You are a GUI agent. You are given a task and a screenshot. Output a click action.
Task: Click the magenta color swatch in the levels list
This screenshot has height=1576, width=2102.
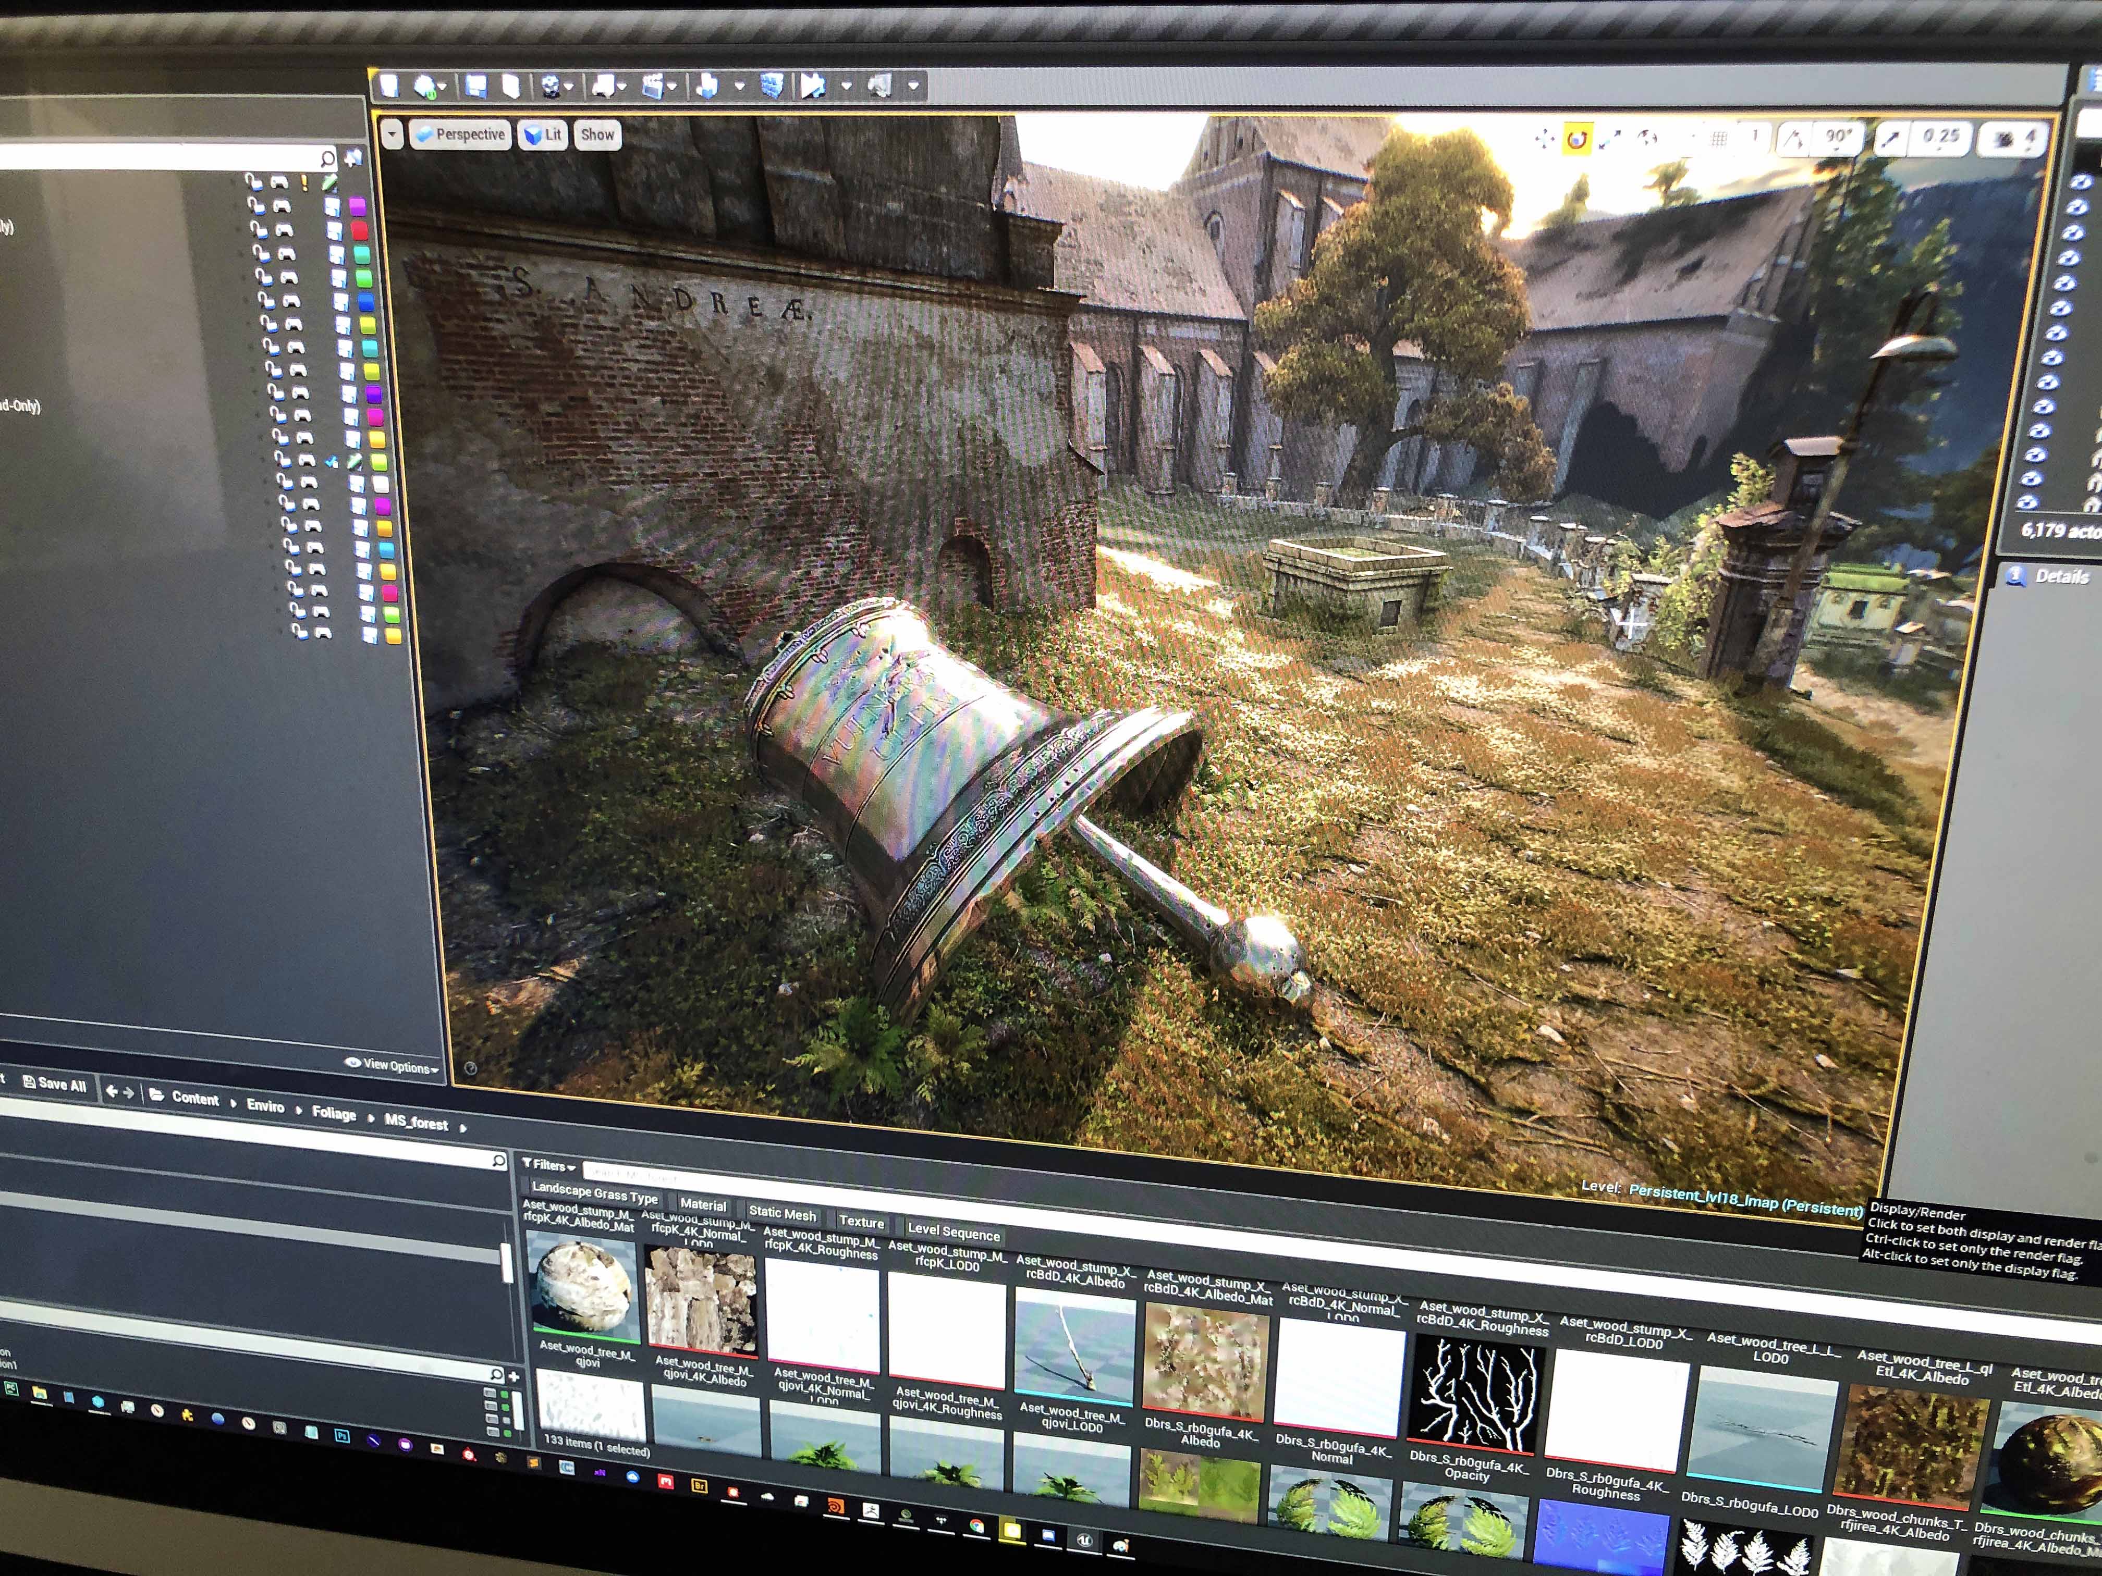358,205
